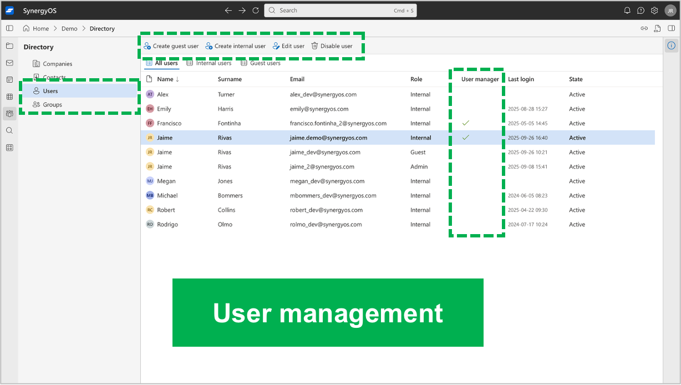This screenshot has width=681, height=385.
Task: Click the copy link icon below the breadcrumb
Action: [644, 28]
